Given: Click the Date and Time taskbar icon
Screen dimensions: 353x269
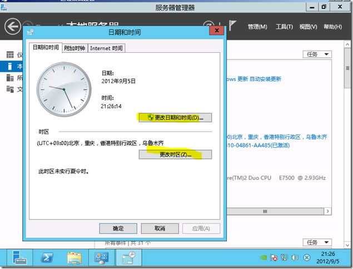Looking at the screenshot, I should tap(128, 258).
